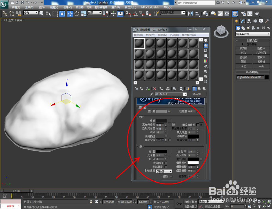The image size is (272, 209).
Task: Open the 编辑(E) menu
Action: tap(16, 7)
